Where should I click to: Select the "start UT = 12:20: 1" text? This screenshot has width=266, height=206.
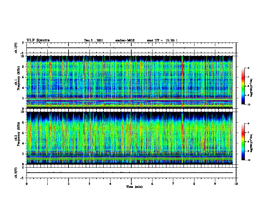tap(162, 40)
